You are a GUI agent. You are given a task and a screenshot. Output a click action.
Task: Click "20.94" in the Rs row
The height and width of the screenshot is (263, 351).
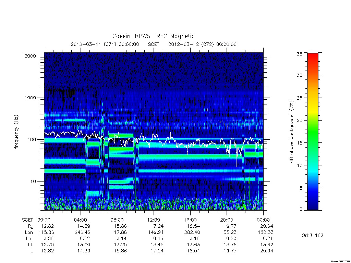pyautogui.click(x=267, y=226)
